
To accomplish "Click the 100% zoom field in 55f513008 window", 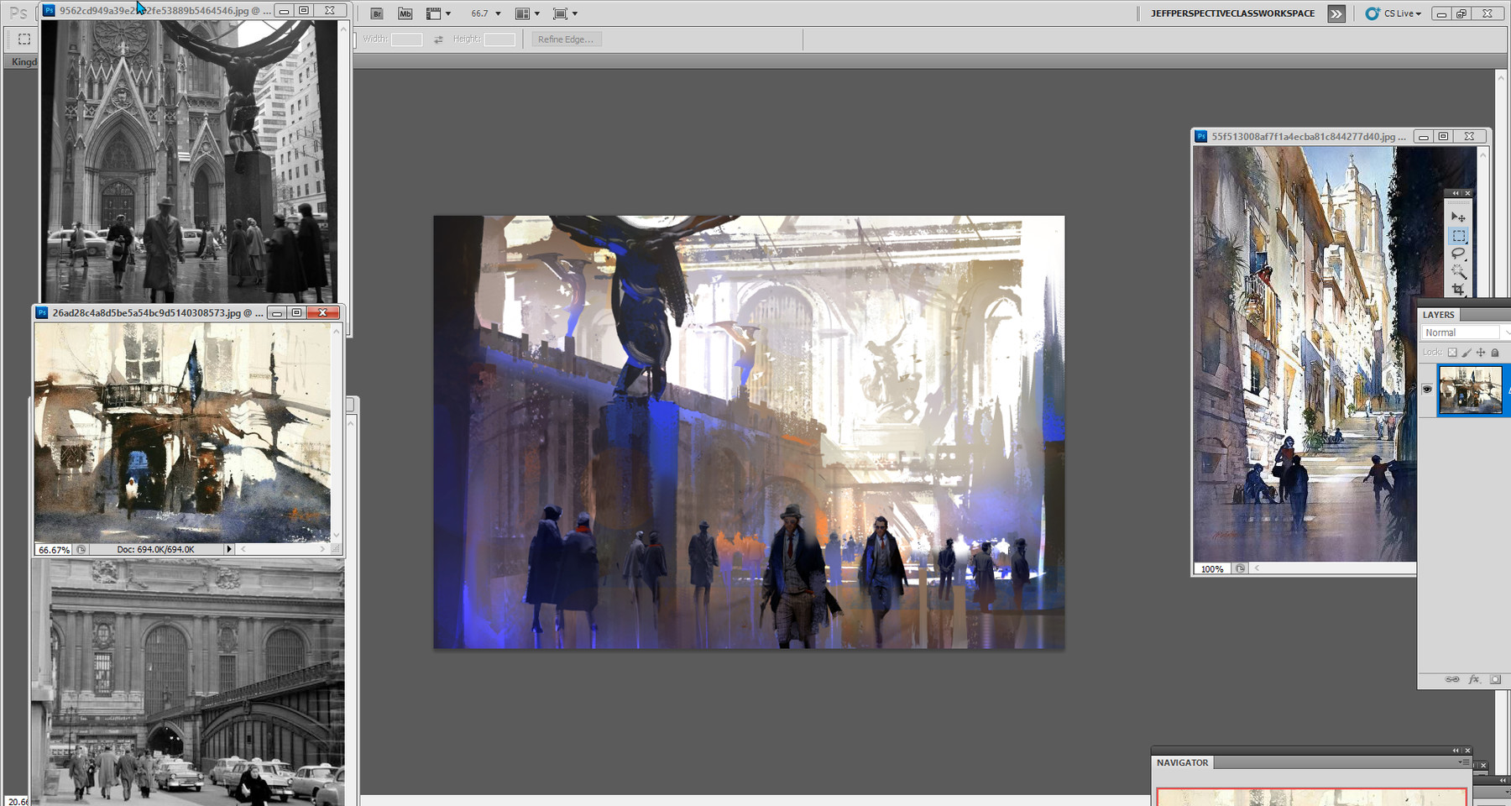I will tap(1212, 568).
